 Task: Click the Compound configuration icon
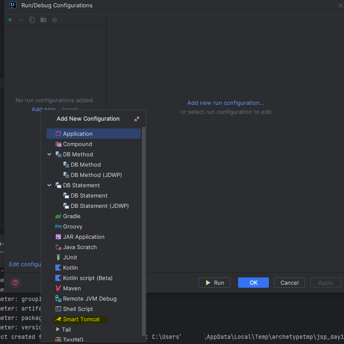58,144
